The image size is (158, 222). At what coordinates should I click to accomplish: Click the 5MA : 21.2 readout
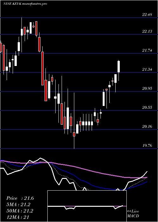point(18,205)
